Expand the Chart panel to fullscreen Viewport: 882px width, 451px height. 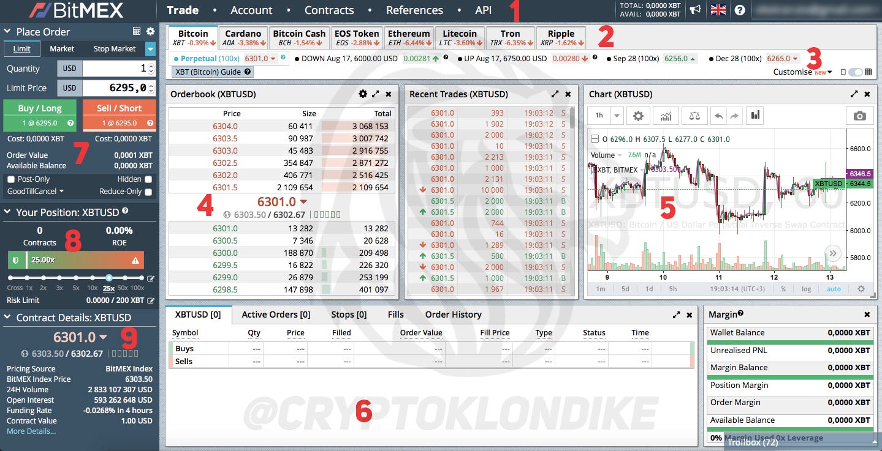click(x=854, y=94)
